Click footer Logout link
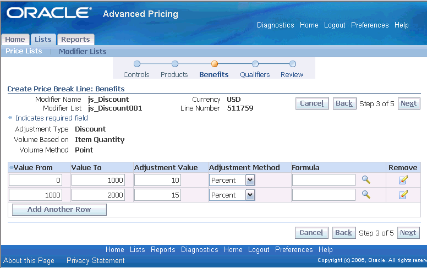 (259, 249)
